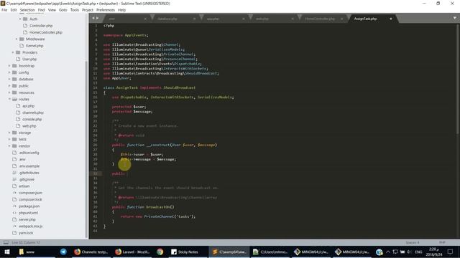The image size is (460, 258).
Task: Click the unsaved dot on AssignTask.php tab
Action: (x=391, y=19)
